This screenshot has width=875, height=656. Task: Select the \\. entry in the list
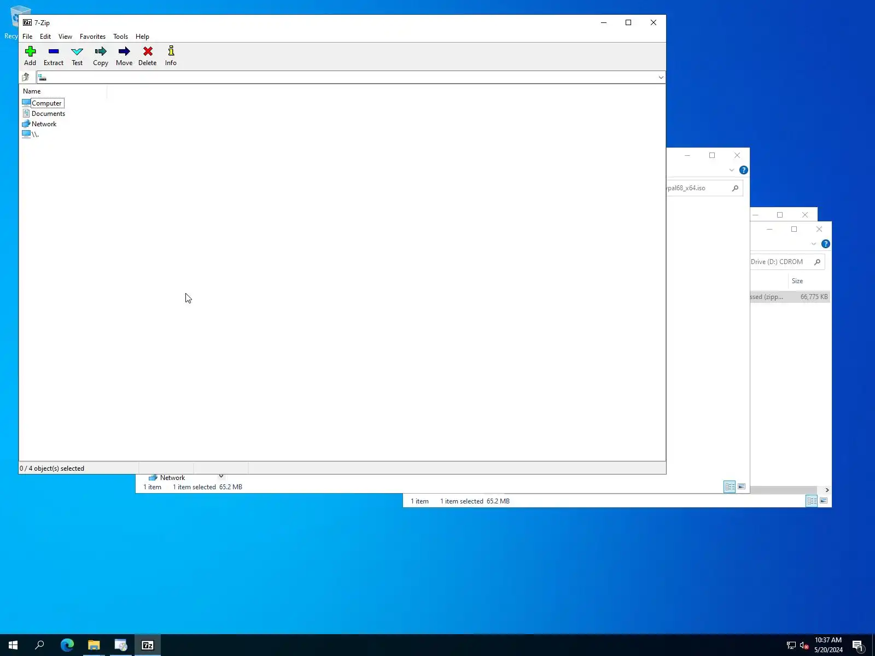31,134
